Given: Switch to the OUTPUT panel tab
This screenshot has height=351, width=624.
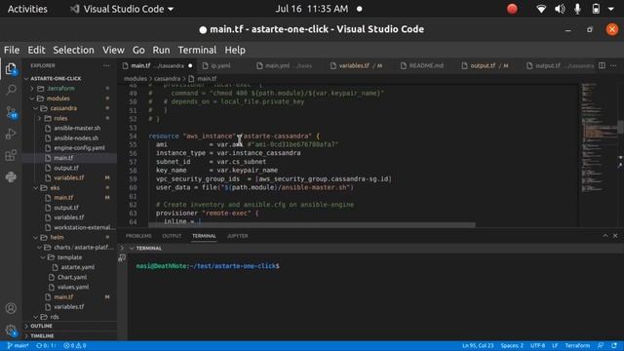Looking at the screenshot, I should [x=172, y=236].
